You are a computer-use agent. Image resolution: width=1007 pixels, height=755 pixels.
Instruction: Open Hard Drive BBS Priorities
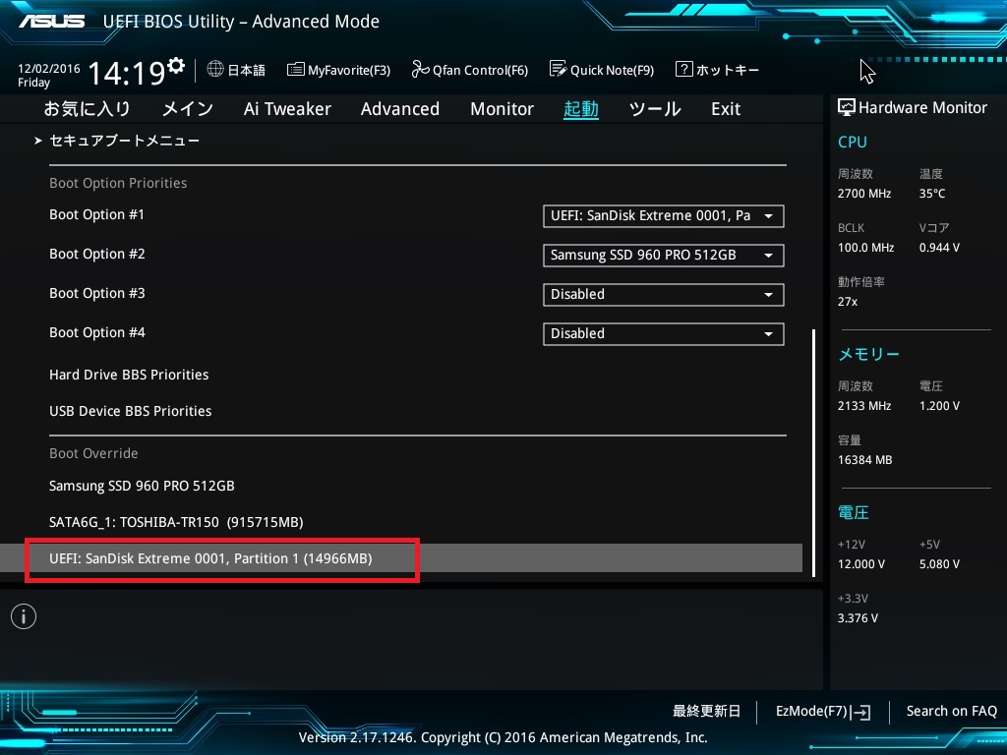tap(129, 375)
